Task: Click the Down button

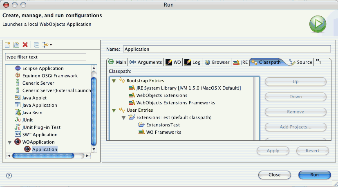Action: coord(295,97)
